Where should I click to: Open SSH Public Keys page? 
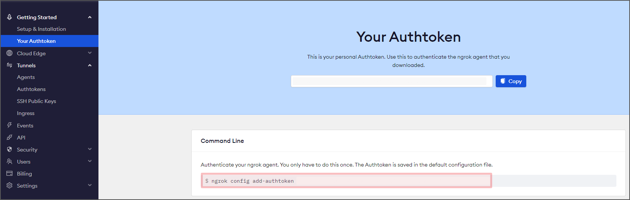(37, 101)
